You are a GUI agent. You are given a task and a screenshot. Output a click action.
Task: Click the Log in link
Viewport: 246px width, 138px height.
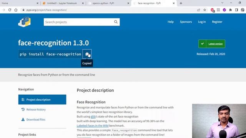coord(202,22)
